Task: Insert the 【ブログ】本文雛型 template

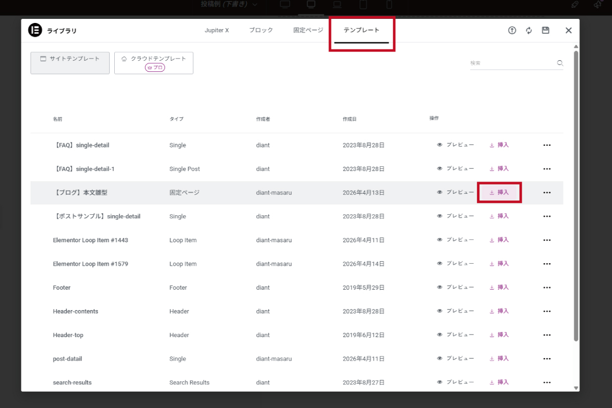Action: point(499,193)
